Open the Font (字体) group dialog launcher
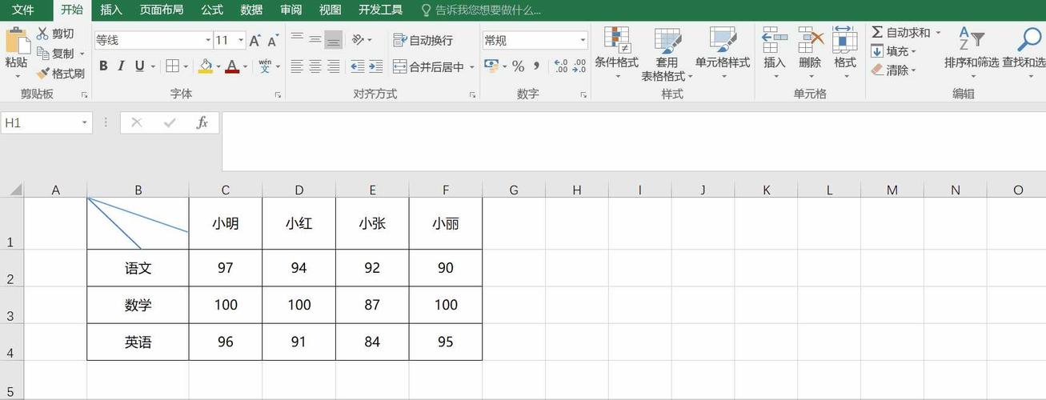The image size is (1046, 400). [278, 95]
